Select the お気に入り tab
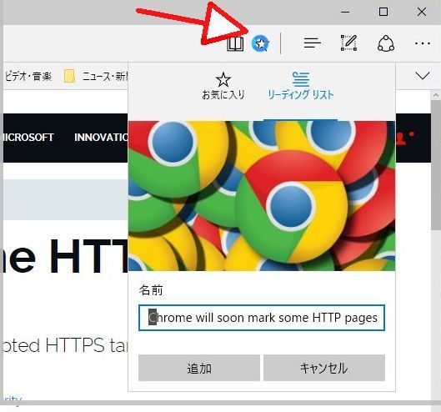The width and height of the screenshot is (441, 412). pyautogui.click(x=223, y=86)
